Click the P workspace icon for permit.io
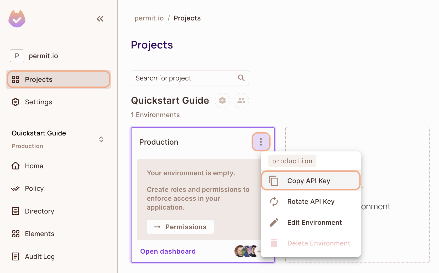439x273 pixels. point(17,56)
